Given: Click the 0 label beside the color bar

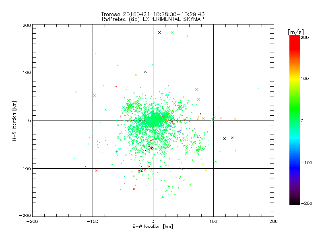Looking at the screenshot, I should click(x=302, y=121).
